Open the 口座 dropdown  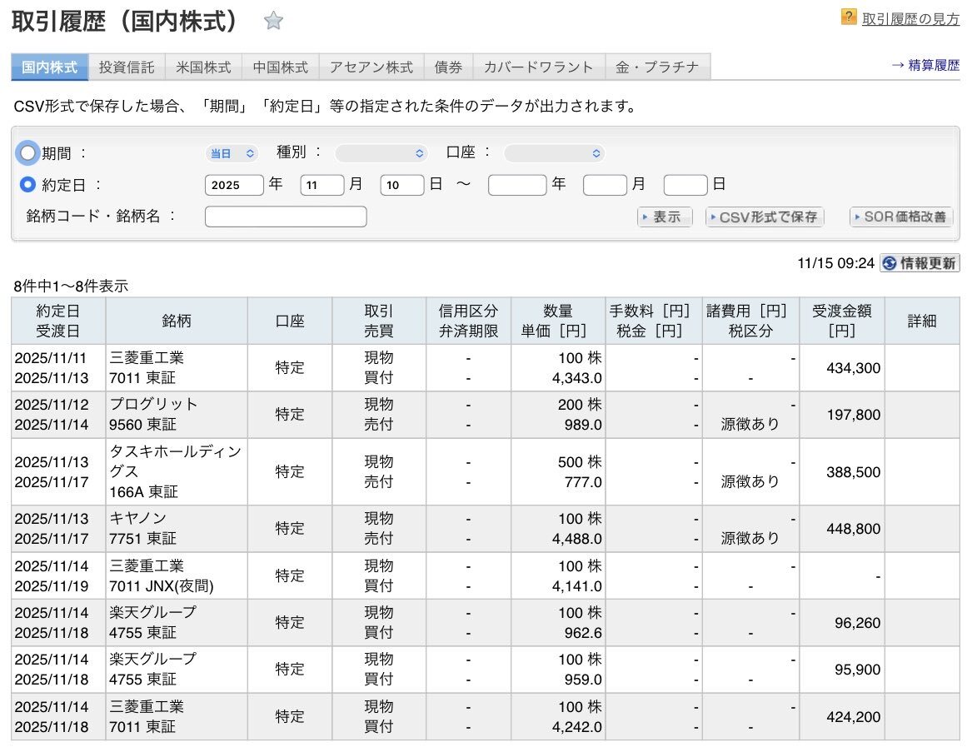coord(554,153)
